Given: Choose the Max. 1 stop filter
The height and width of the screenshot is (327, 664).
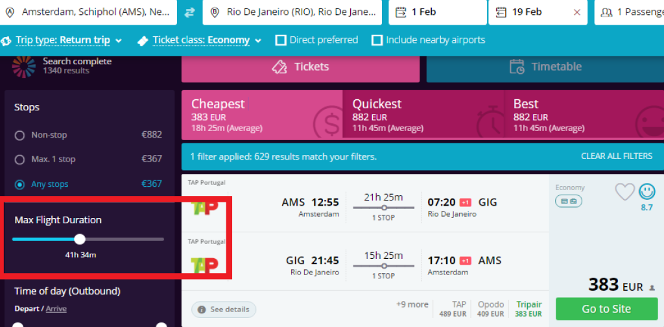Looking at the screenshot, I should pyautogui.click(x=19, y=159).
